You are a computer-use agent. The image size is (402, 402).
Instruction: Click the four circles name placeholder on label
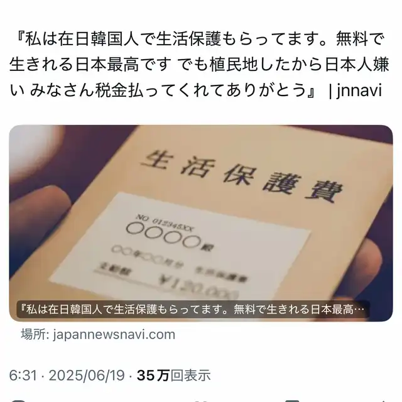[163, 234]
